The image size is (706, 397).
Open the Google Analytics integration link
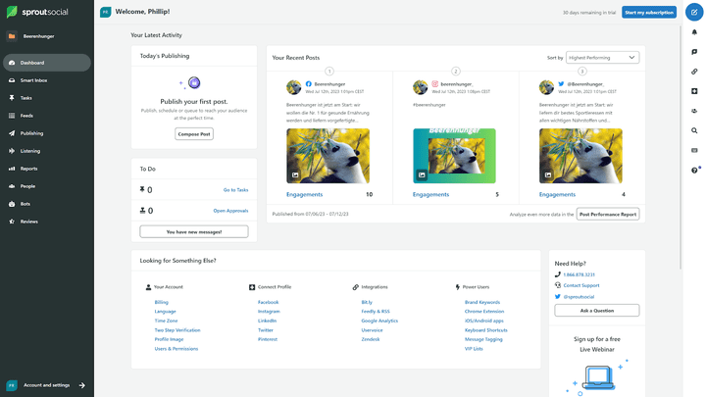pyautogui.click(x=379, y=321)
